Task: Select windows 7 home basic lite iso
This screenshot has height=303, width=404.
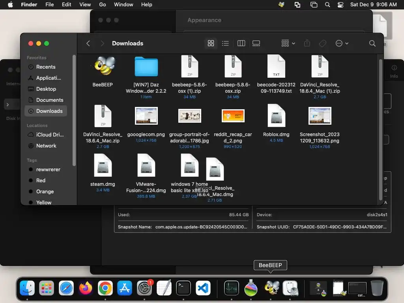Action: point(189,165)
